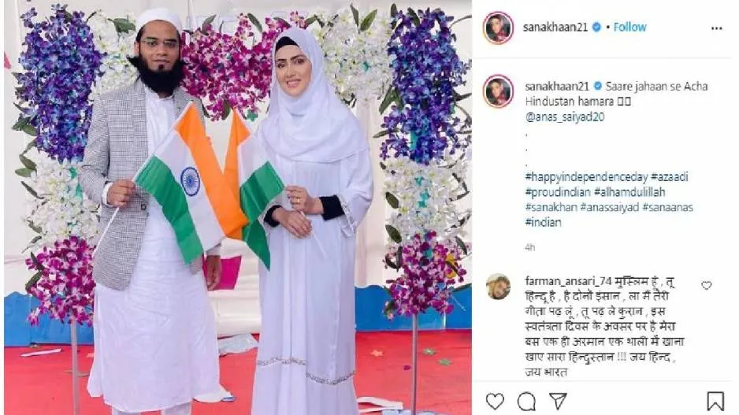Share the post via paper plane icon
739x415 pixels.
558,401
